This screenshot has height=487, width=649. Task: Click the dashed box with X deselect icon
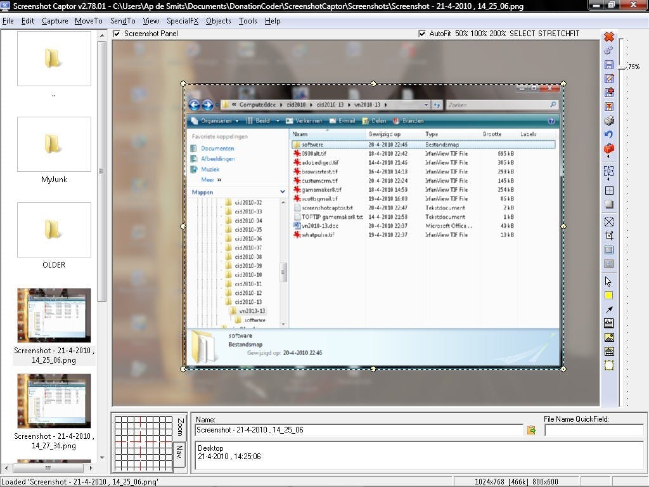click(x=609, y=222)
